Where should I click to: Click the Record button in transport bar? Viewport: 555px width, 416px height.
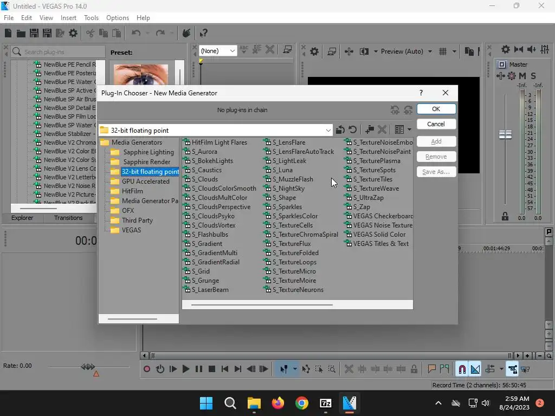[x=147, y=369]
